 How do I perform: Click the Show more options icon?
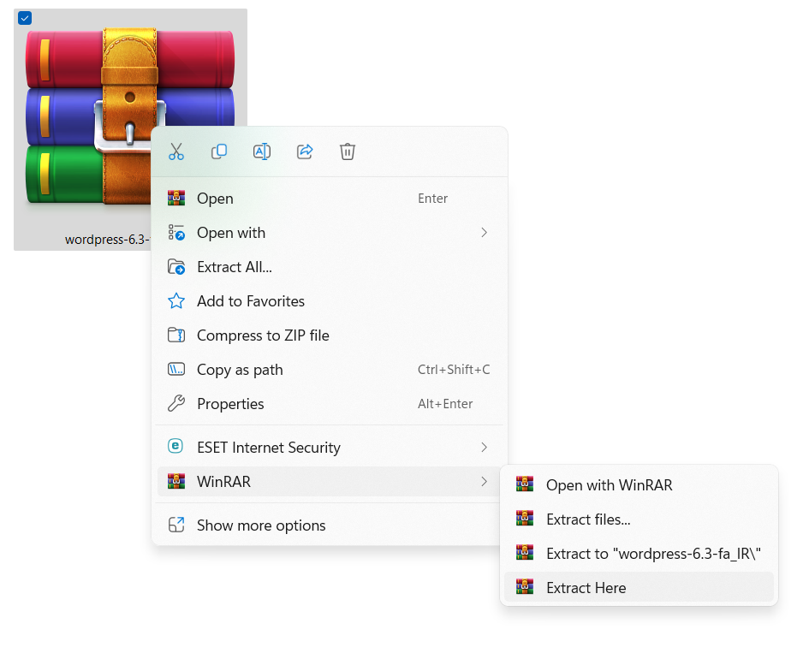tap(176, 525)
